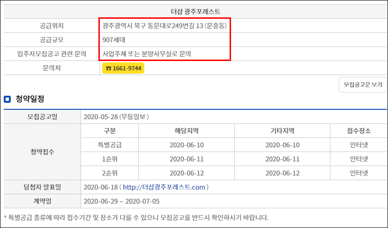The image size is (388, 228).
Task: Click the 특별공급 종류에 따라 footnote text
Action: (136, 218)
